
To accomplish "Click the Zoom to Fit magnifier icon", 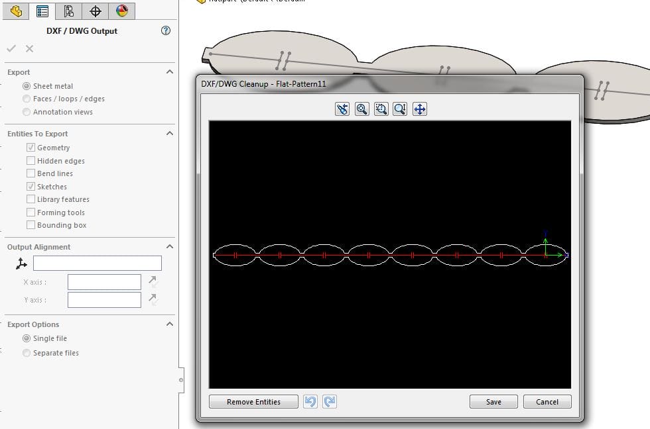I will tap(361, 109).
